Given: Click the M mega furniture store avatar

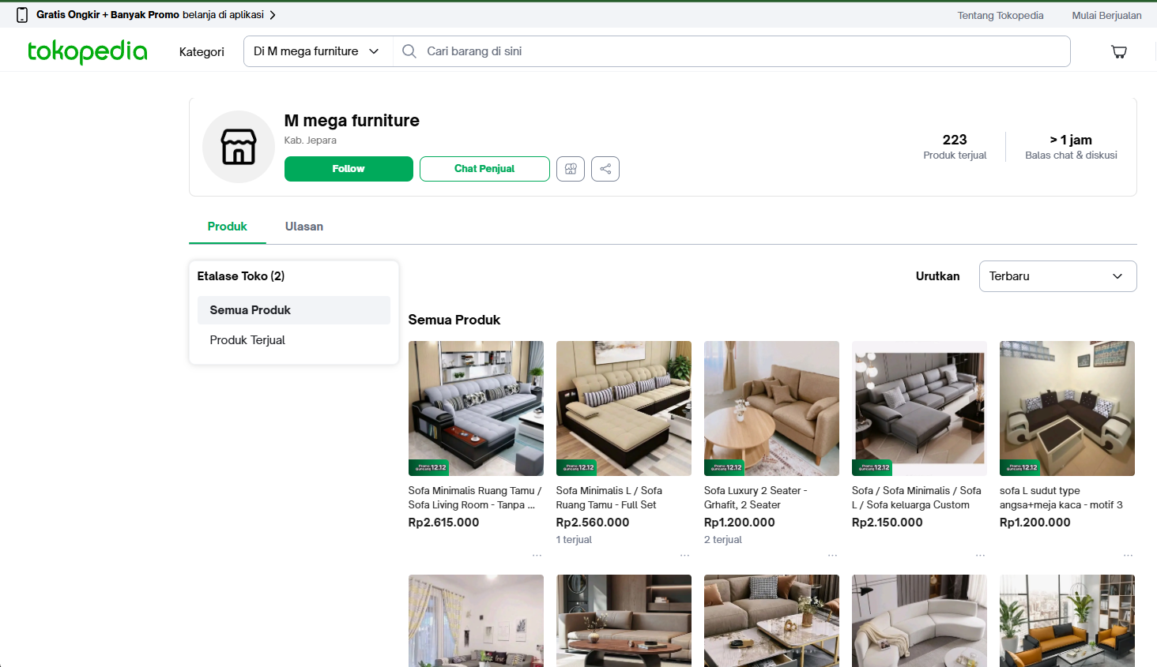Looking at the screenshot, I should 239,147.
